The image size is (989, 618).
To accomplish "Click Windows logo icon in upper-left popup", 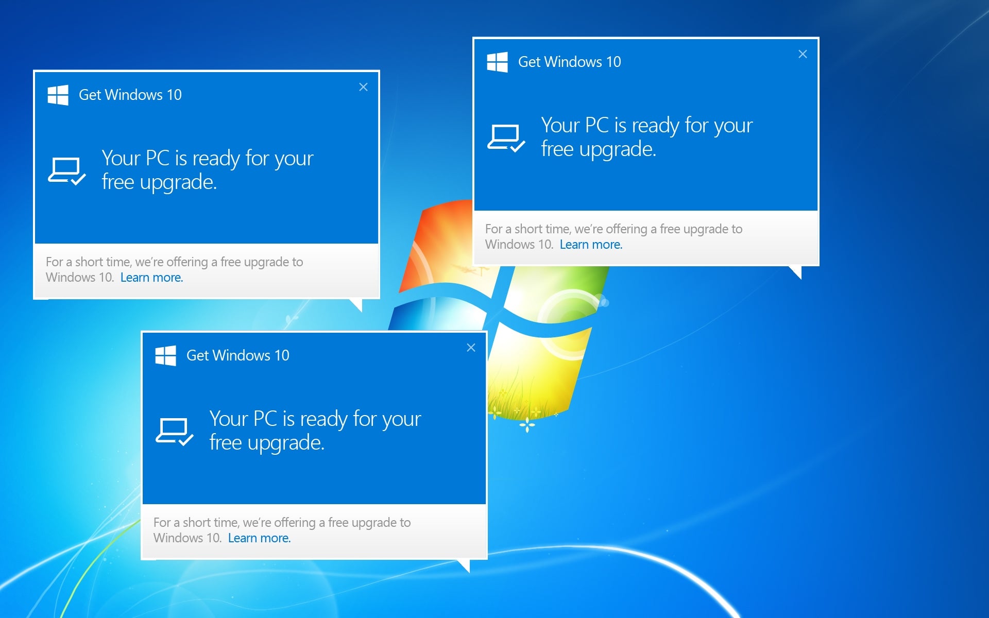I will pos(58,95).
